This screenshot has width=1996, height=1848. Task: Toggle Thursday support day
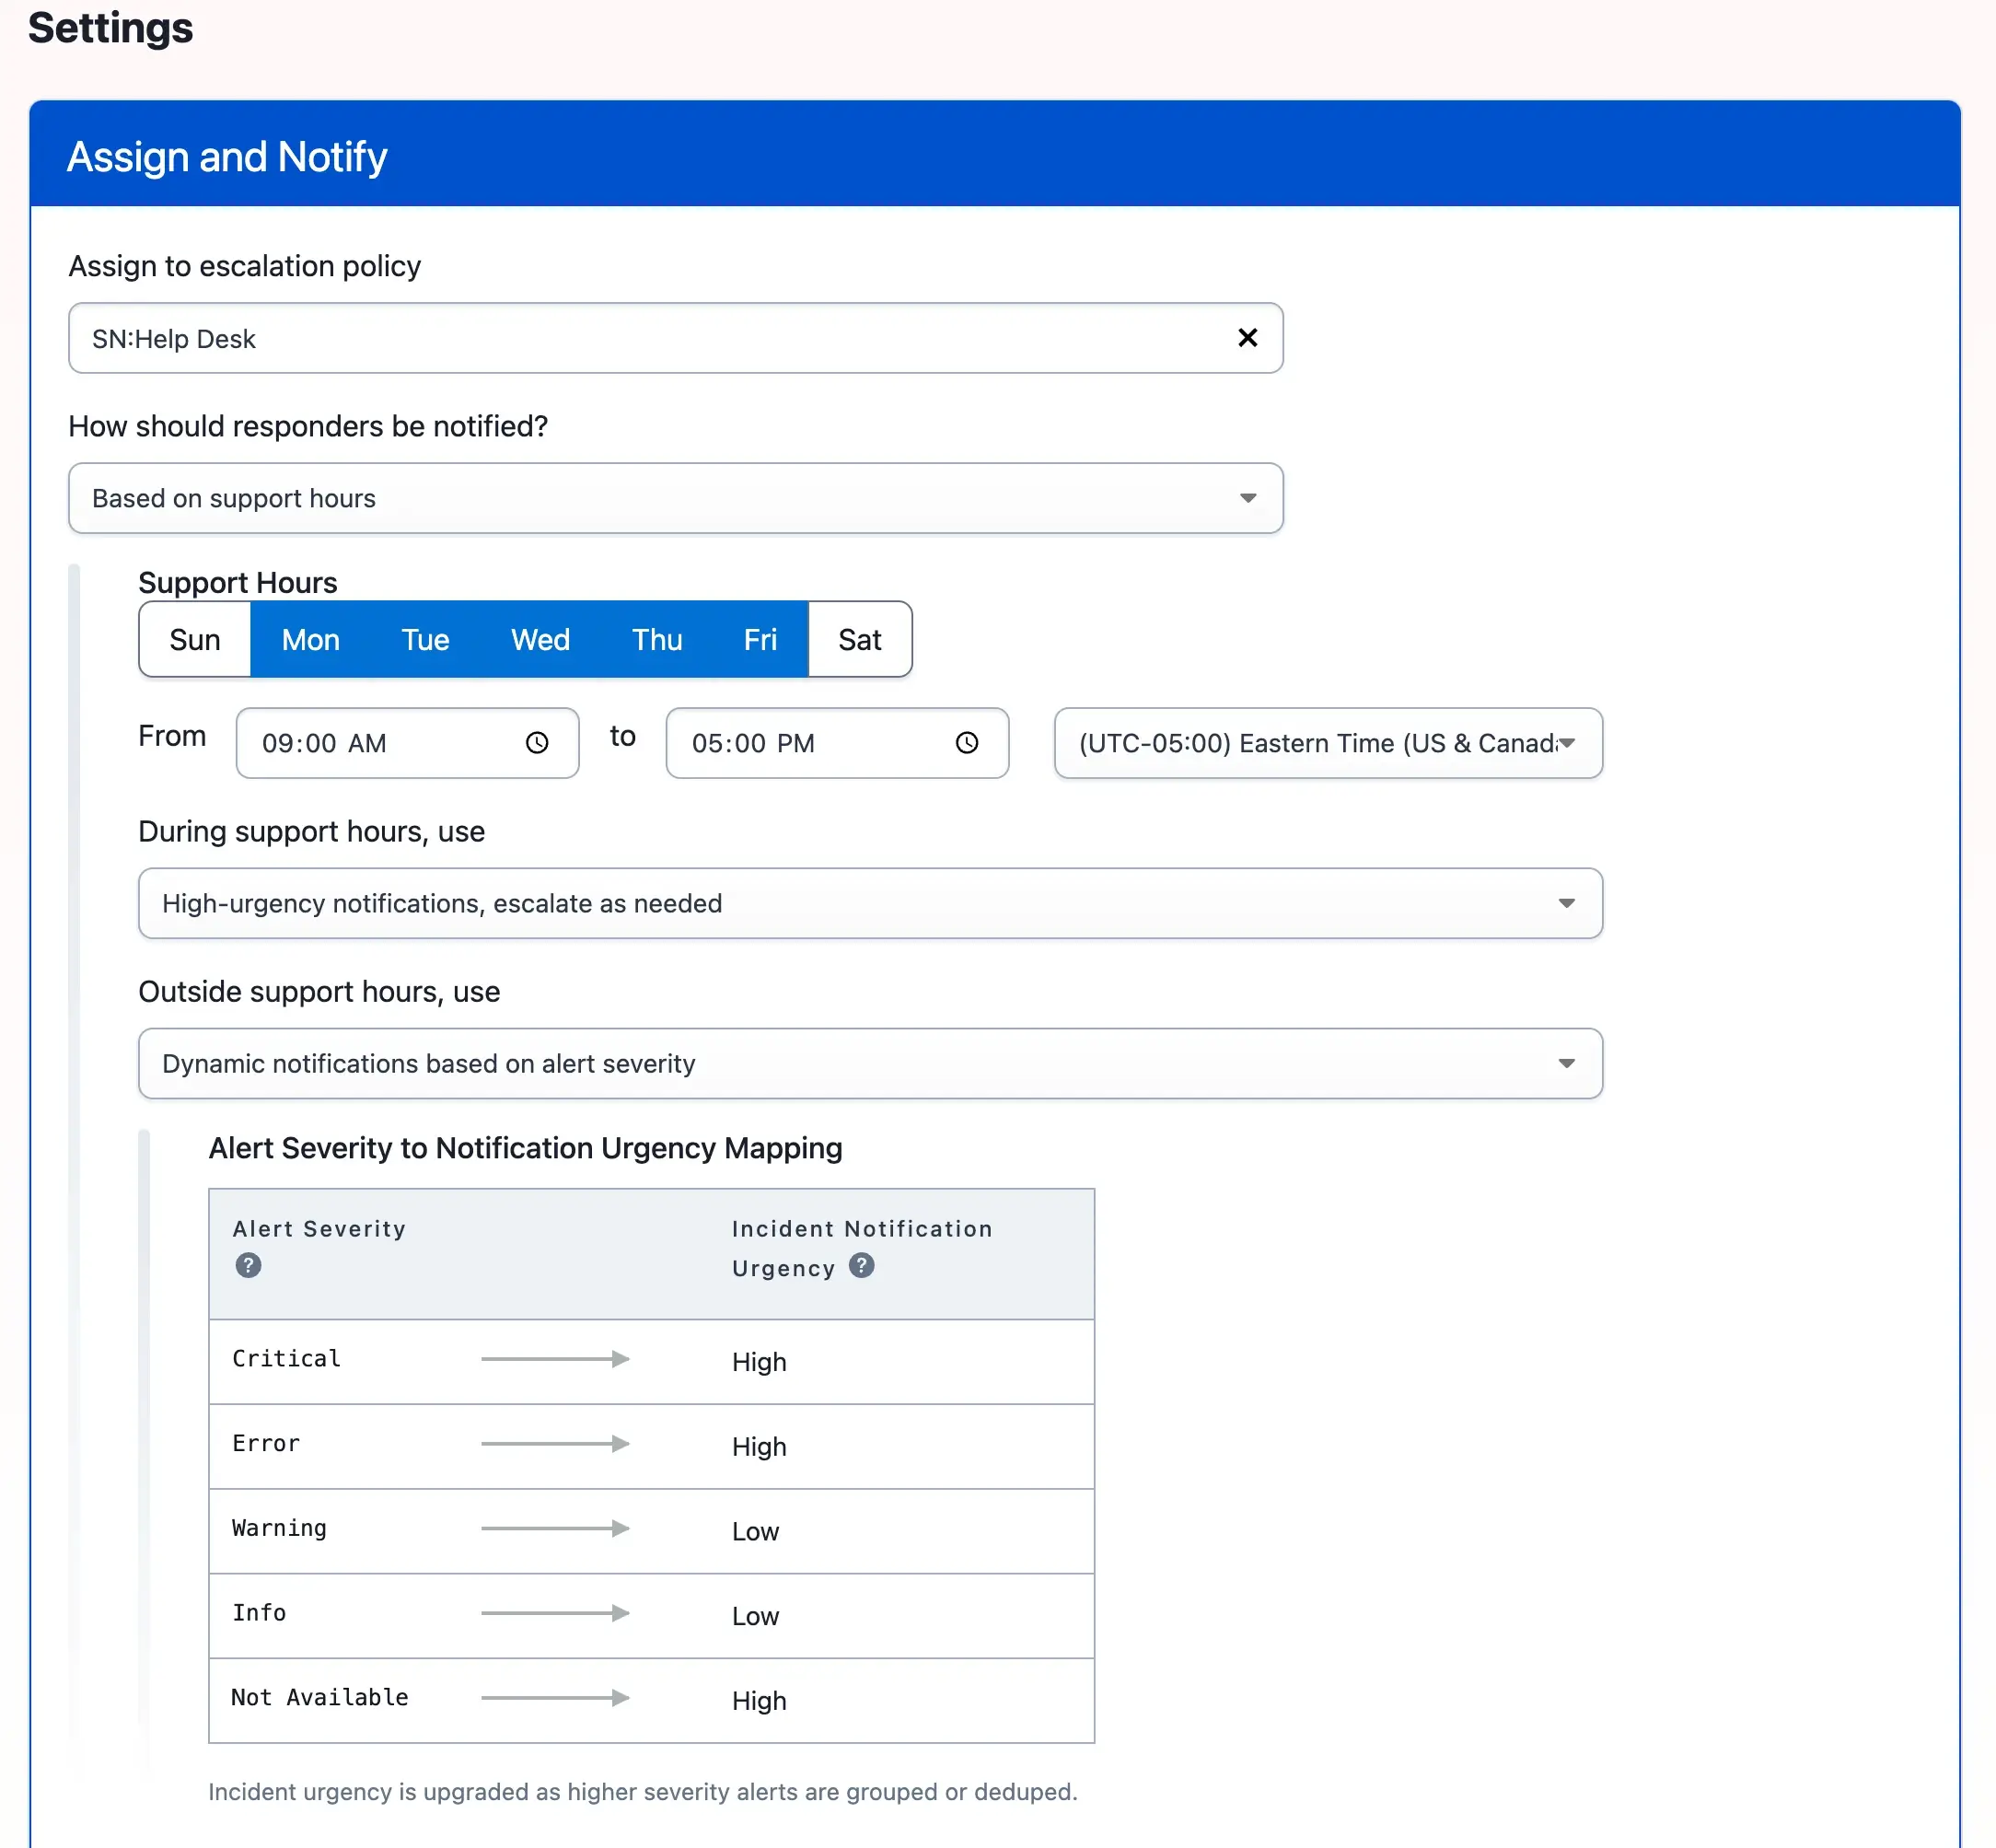click(x=656, y=640)
